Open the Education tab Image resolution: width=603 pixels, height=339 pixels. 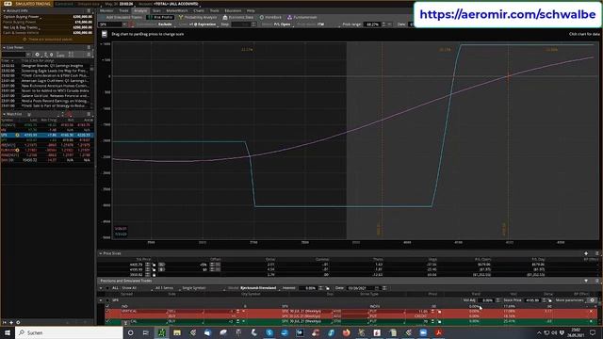pos(233,10)
